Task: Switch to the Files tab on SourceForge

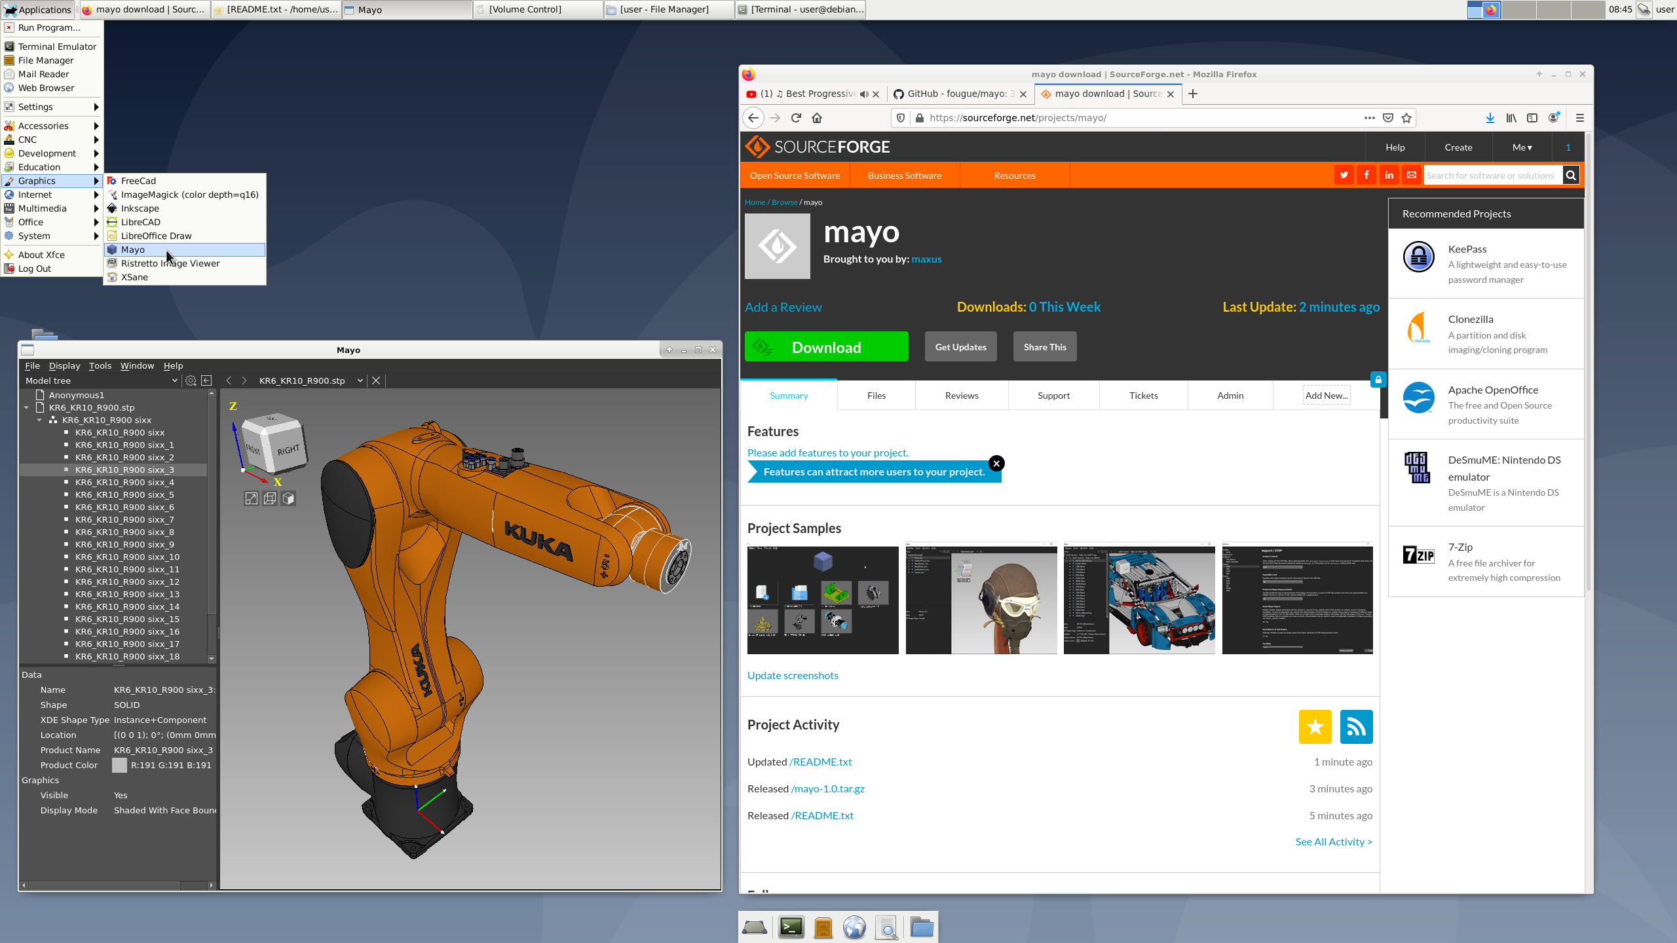Action: click(x=876, y=396)
